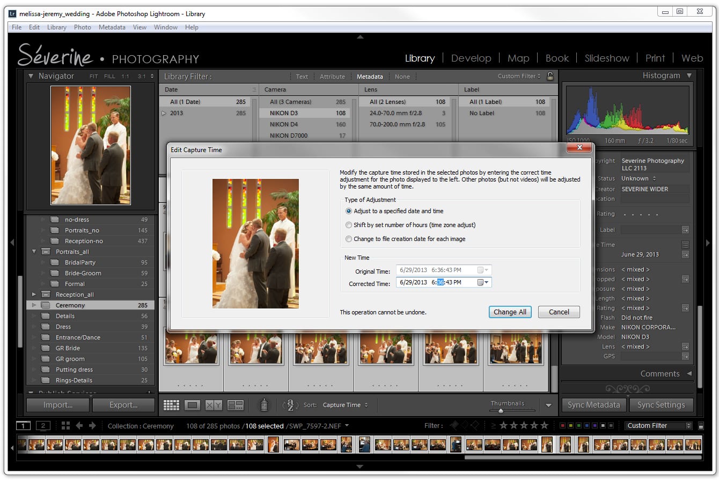Image resolution: width=719 pixels, height=482 pixels.
Task: Adjust the Thumbnails size slider
Action: [x=502, y=411]
